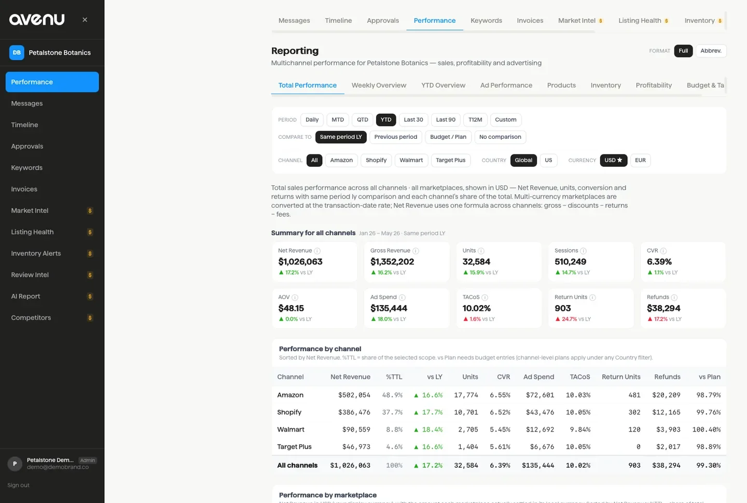Select US country filter
This screenshot has height=503, width=747.
[x=548, y=161]
